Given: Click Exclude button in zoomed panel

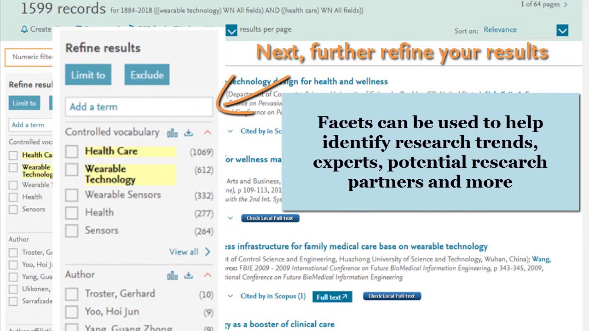Looking at the screenshot, I should pos(147,75).
